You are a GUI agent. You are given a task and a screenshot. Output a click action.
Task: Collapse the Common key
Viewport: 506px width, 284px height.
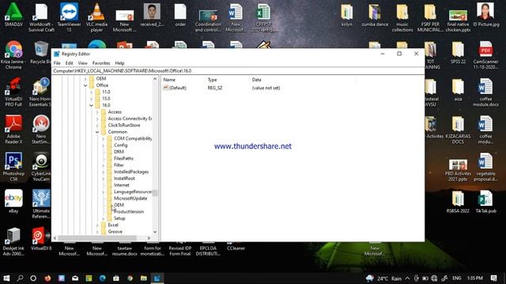[97, 132]
